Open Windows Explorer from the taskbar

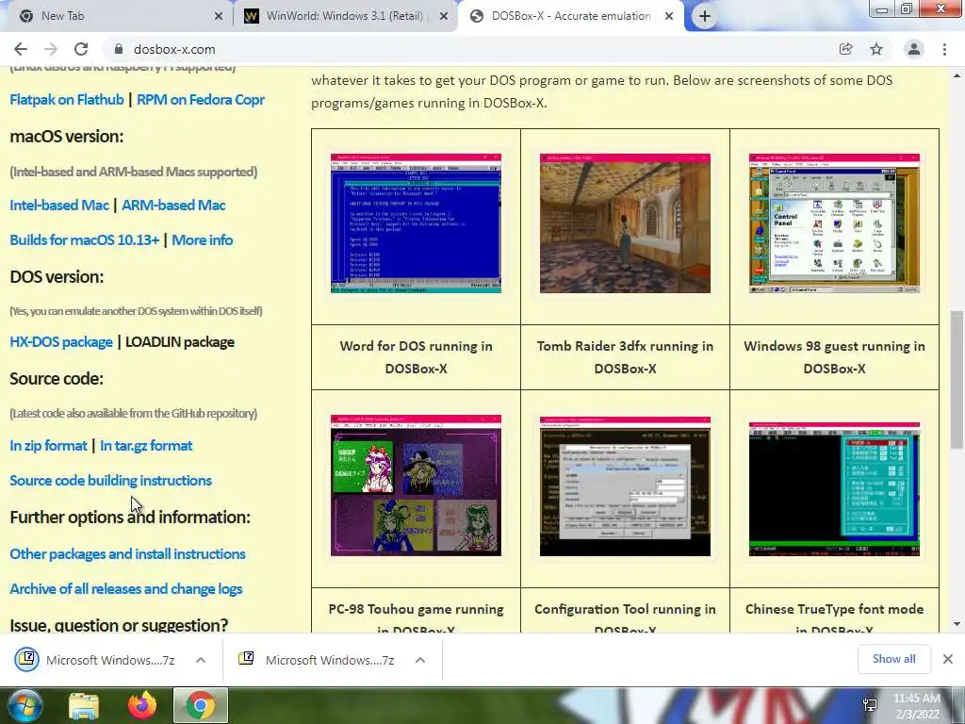84,705
